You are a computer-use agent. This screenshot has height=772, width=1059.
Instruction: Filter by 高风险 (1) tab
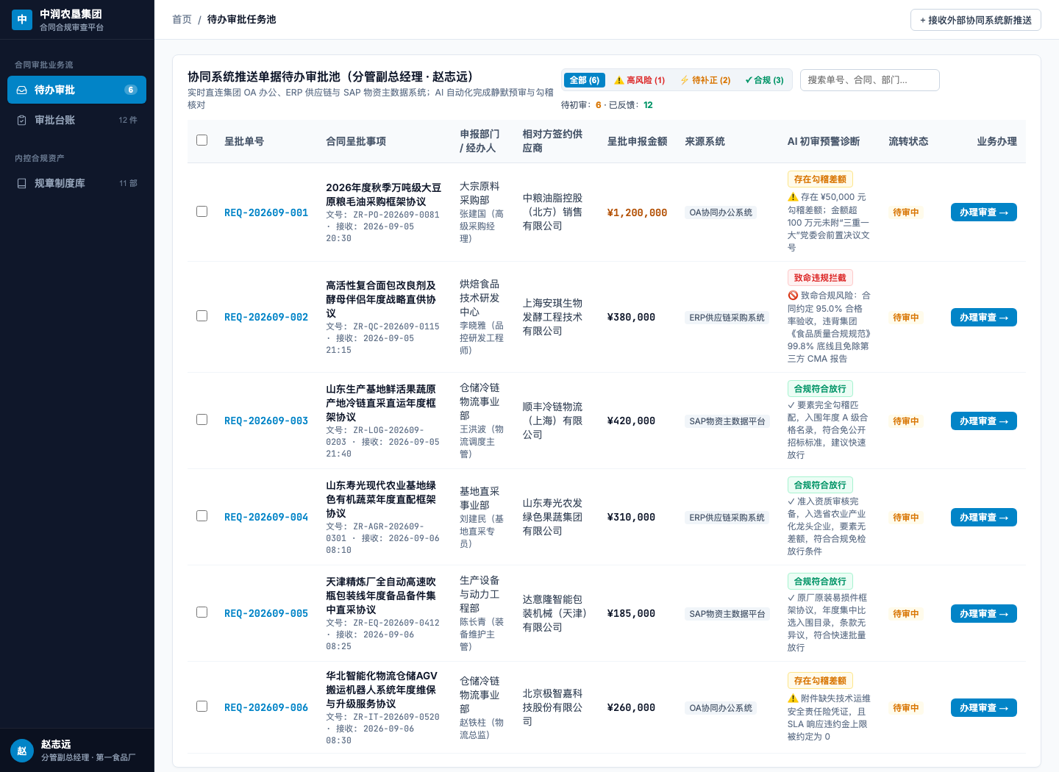pyautogui.click(x=640, y=80)
